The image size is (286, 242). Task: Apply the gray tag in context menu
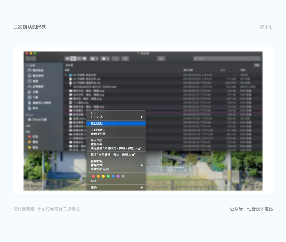123,176
